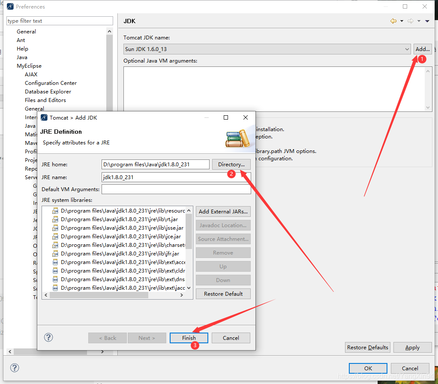438x384 pixels.
Task: Click the JRE home path field
Action: [155, 165]
